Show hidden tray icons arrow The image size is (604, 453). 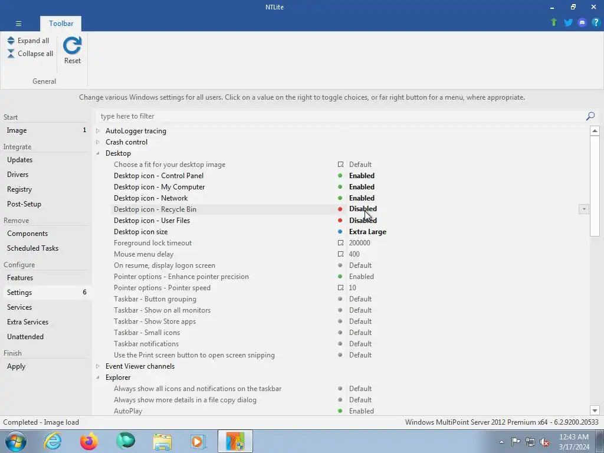click(501, 442)
